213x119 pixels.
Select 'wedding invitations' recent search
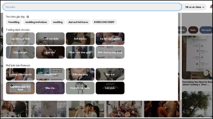36,22
